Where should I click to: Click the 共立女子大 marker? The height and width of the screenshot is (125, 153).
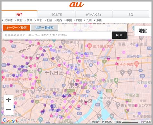(x=58, y=58)
